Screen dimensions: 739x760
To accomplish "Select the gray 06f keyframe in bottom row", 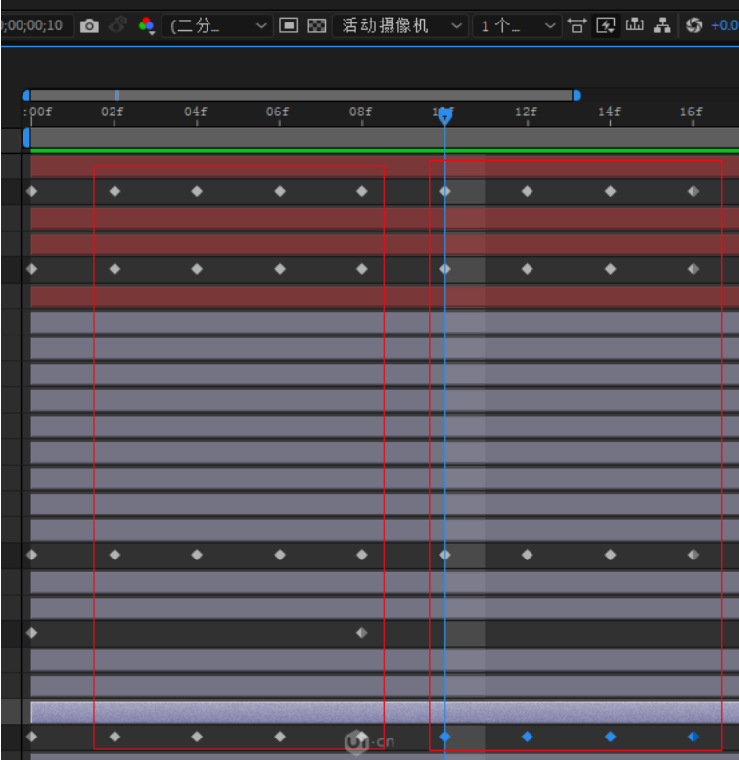I will [280, 737].
